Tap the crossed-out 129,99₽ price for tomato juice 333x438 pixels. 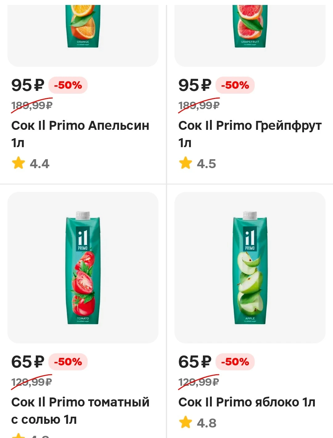(x=32, y=382)
